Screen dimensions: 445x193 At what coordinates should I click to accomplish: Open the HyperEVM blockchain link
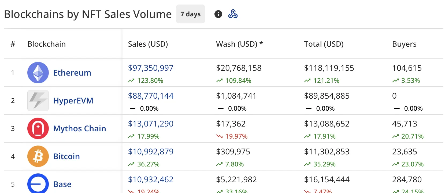pyautogui.click(x=73, y=101)
